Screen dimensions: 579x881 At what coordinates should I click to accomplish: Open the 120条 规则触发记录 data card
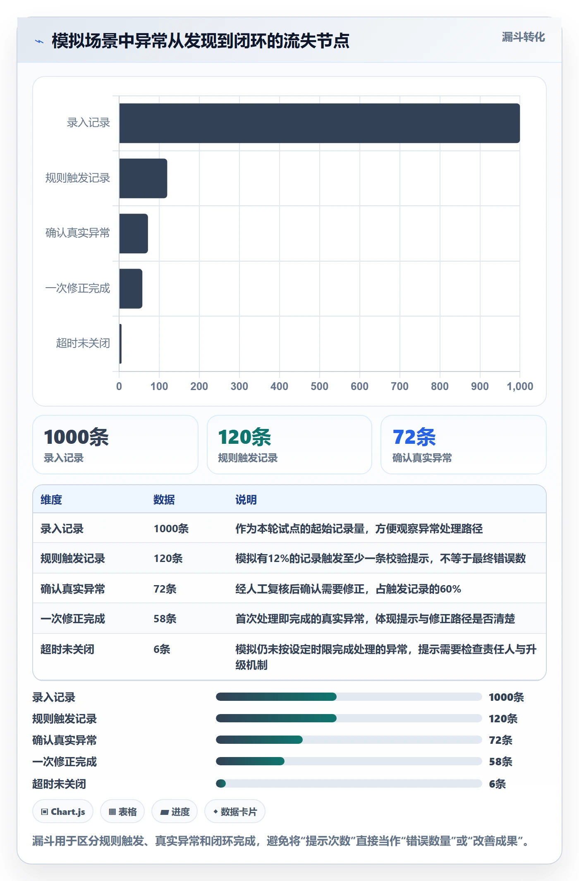click(x=289, y=445)
